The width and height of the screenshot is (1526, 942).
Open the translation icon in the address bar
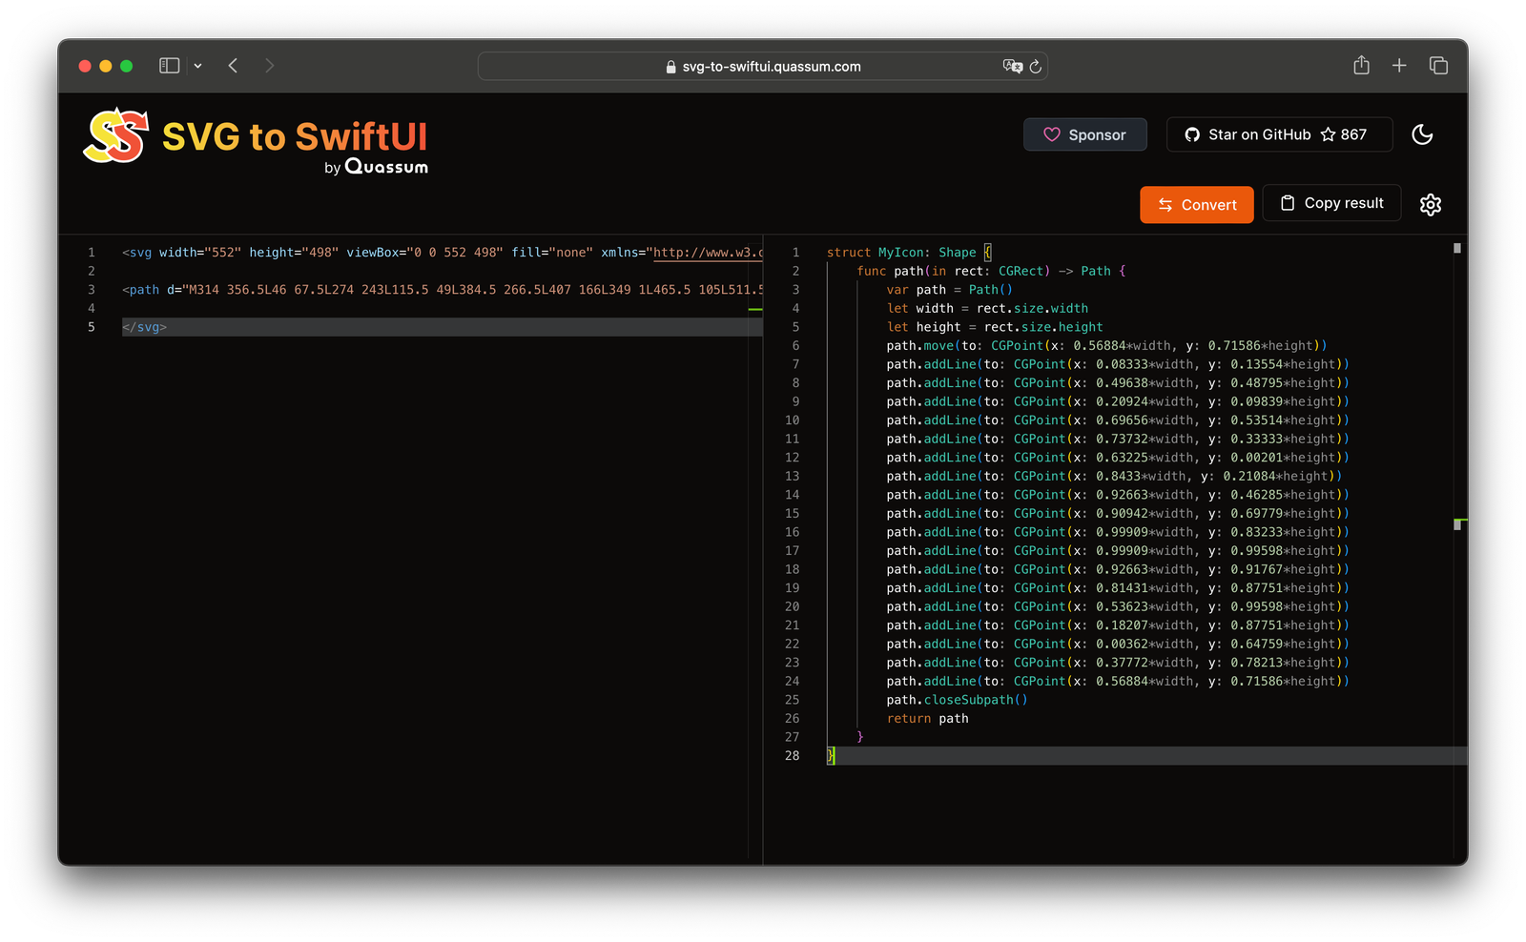point(1013,66)
